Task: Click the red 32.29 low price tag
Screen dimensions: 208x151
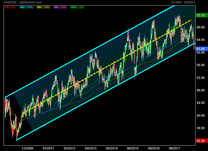Action: pyautogui.click(x=202, y=141)
